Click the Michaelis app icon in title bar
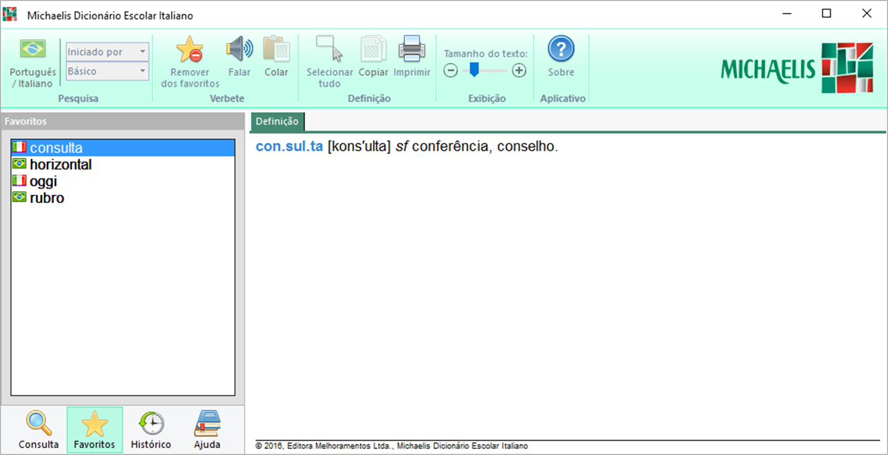888x455 pixels. [x=10, y=15]
